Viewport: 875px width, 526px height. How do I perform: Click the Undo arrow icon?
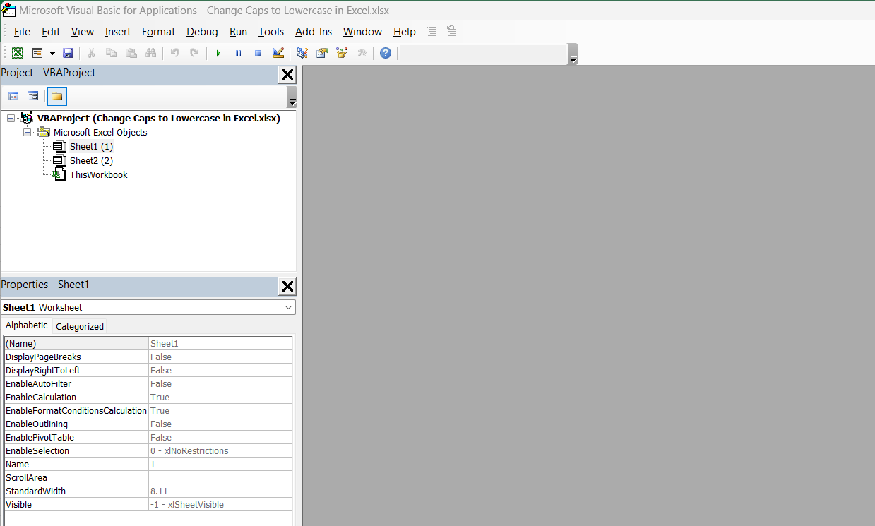pyautogui.click(x=174, y=53)
